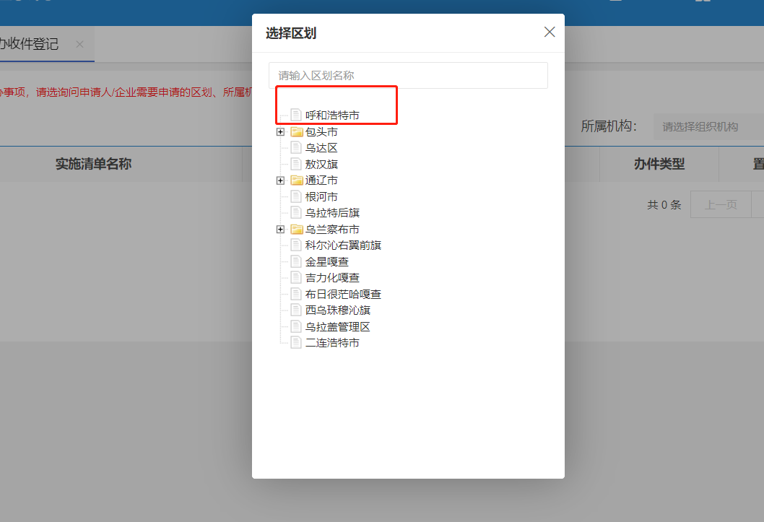
Task: Click the document icon beside 呼和浩特市
Action: tap(296, 115)
